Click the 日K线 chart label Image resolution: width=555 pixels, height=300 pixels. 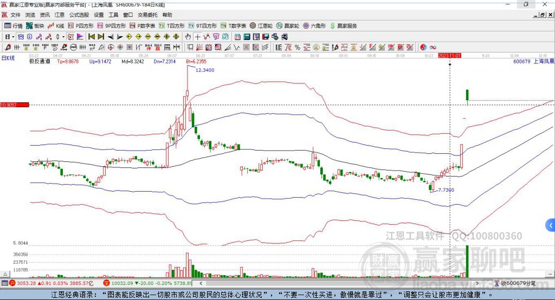[x=8, y=58]
